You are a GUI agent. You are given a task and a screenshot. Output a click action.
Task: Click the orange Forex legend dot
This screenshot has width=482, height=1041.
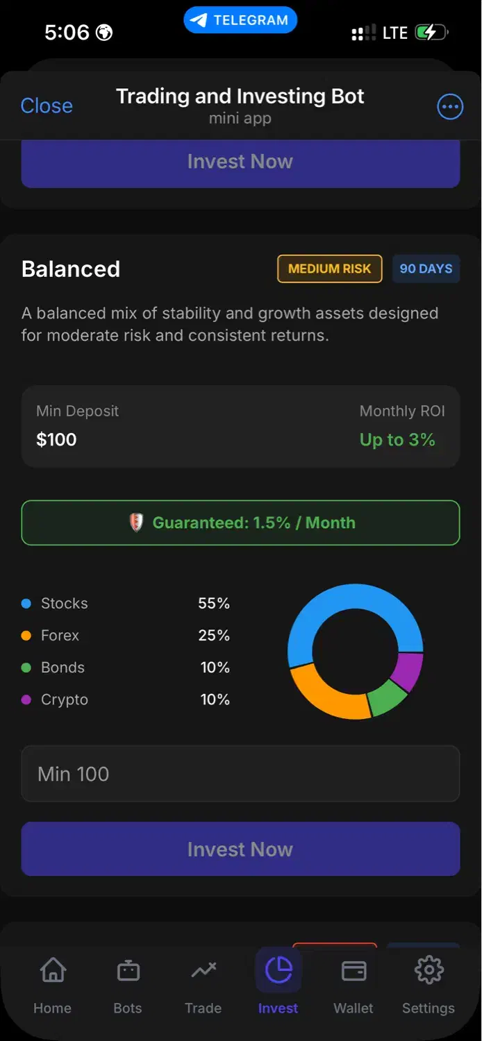point(26,636)
